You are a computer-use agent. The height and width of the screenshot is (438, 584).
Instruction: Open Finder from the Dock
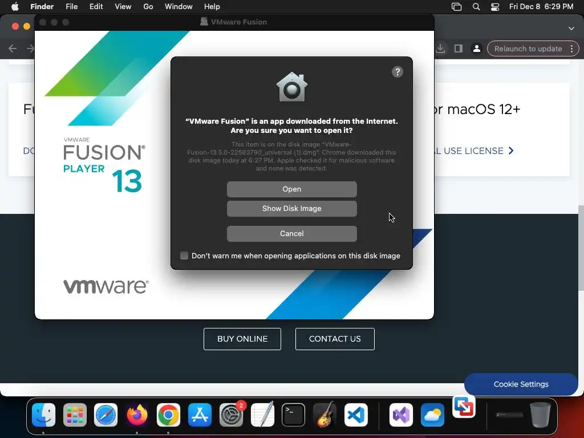(43, 415)
